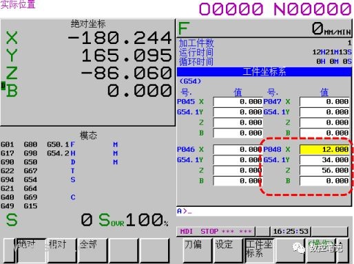Click the (G54) coordinate system label

pos(190,81)
